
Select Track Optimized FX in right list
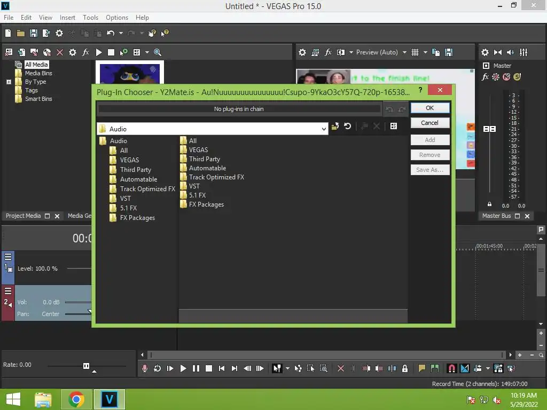pos(216,177)
